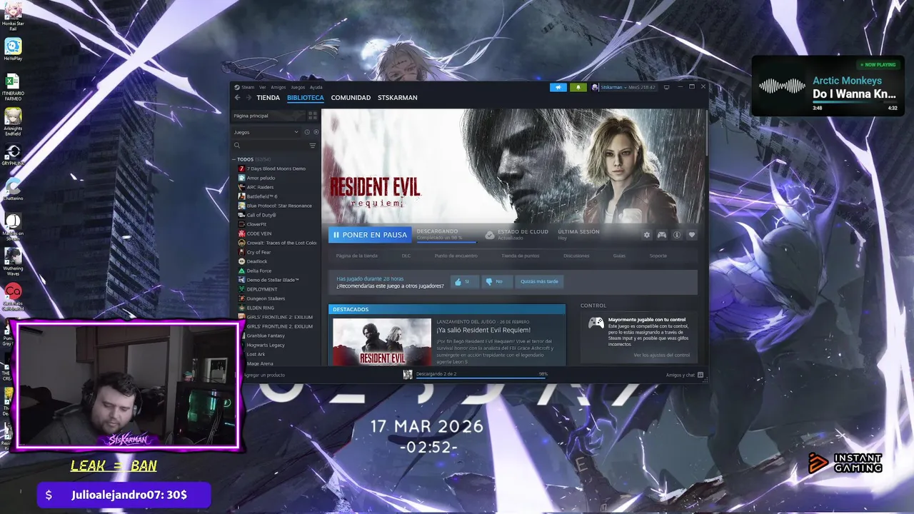Image resolution: width=914 pixels, height=514 pixels.
Task: Show ready-to-play games filter icon
Action: 316,132
